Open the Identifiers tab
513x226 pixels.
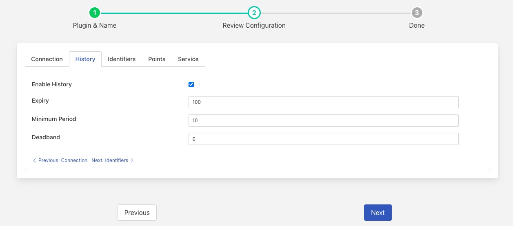pos(122,59)
